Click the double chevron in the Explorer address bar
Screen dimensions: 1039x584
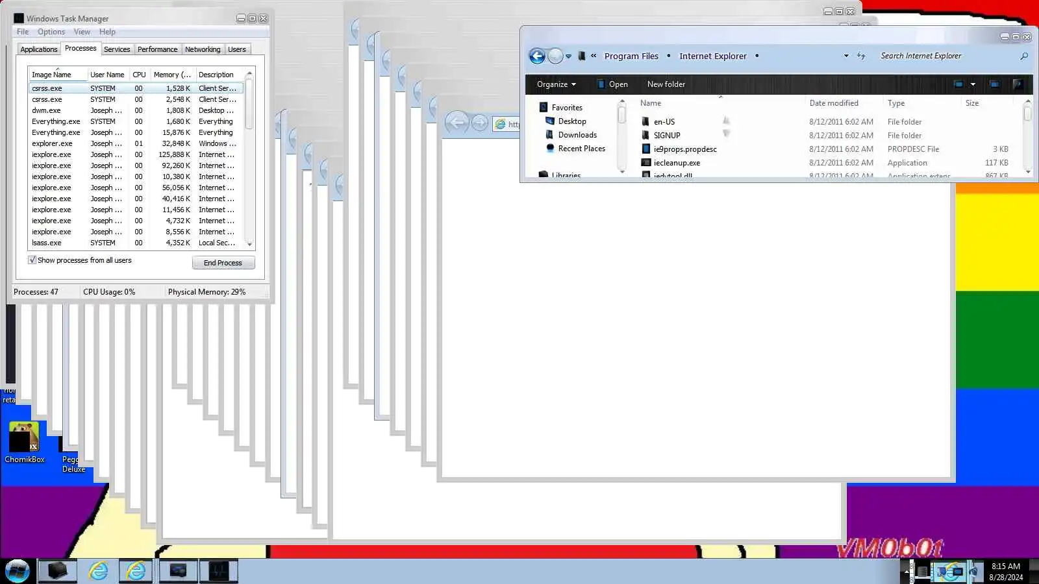594,56
